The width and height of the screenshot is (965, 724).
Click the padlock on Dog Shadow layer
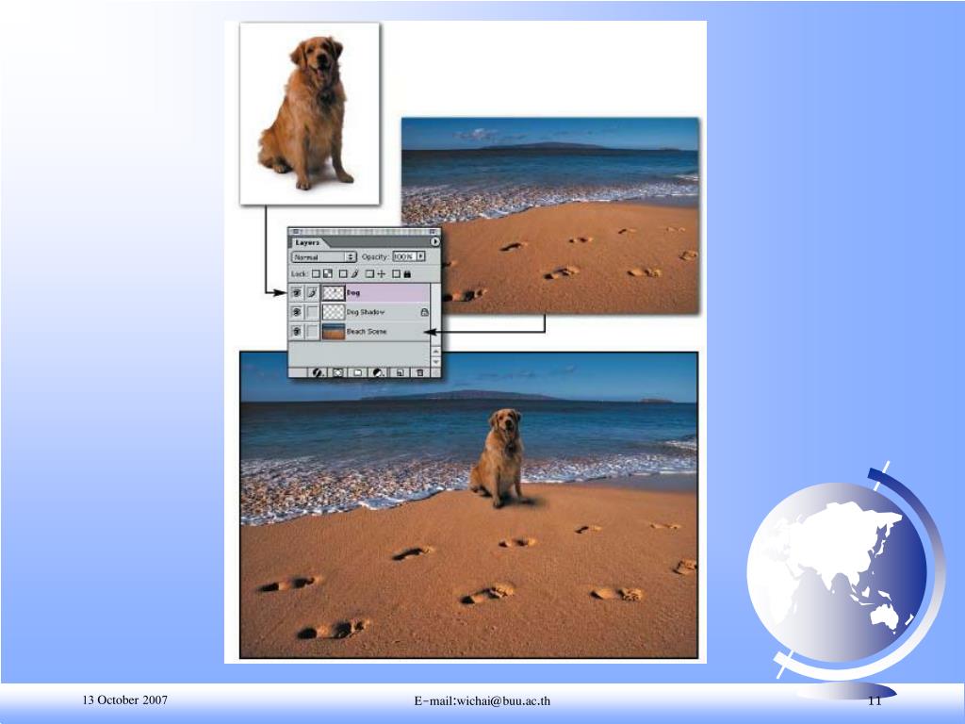pos(423,312)
